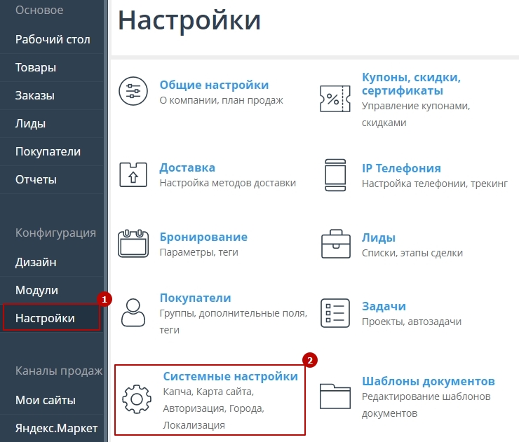The width and height of the screenshot is (519, 442).
Task: Click the sliders icon for Общие настройки
Action: pyautogui.click(x=133, y=92)
